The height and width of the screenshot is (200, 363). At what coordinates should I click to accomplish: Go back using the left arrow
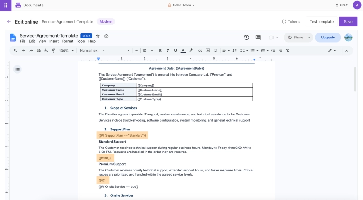[9, 21]
